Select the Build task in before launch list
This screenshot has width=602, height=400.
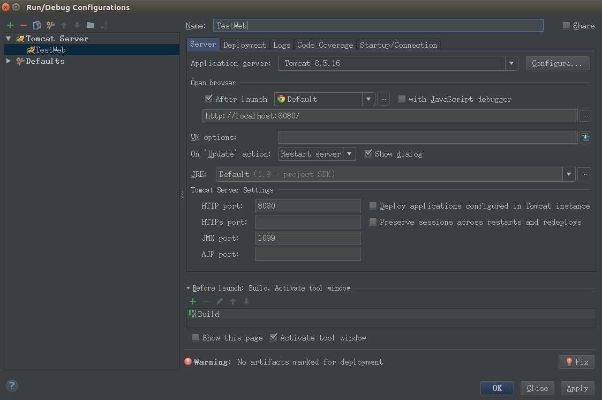point(391,314)
